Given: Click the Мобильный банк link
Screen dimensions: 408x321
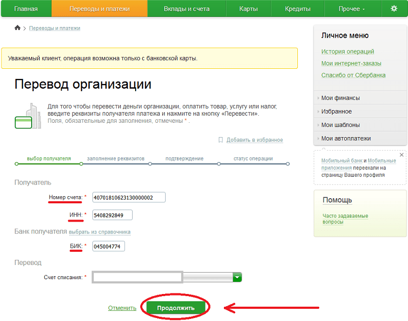Looking at the screenshot, I should tap(342, 160).
